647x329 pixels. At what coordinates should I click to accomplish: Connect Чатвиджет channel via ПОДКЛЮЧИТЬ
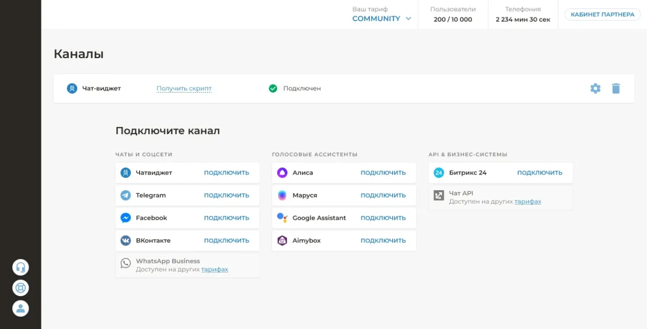tap(226, 173)
